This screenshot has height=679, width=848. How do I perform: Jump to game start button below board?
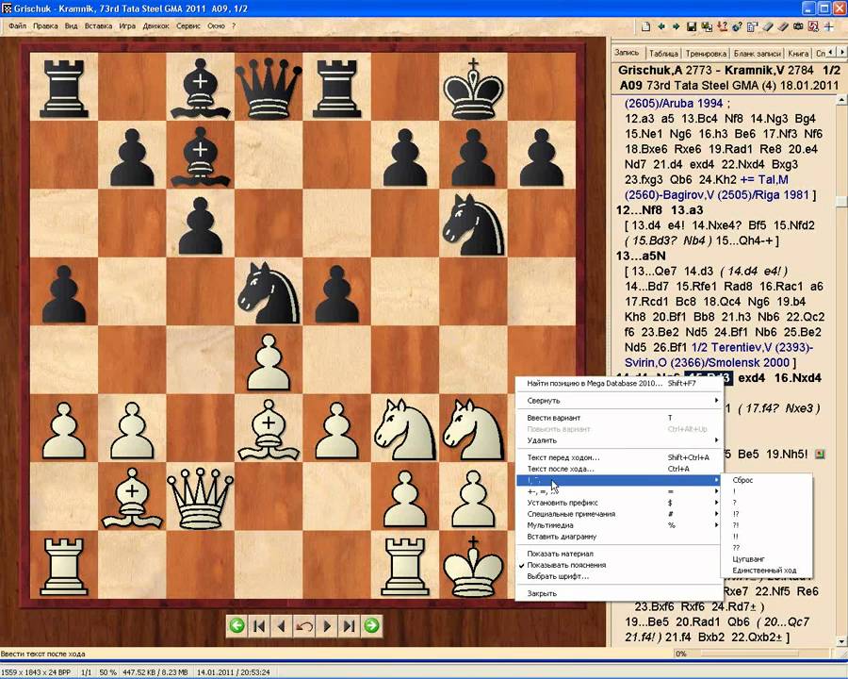(x=259, y=626)
